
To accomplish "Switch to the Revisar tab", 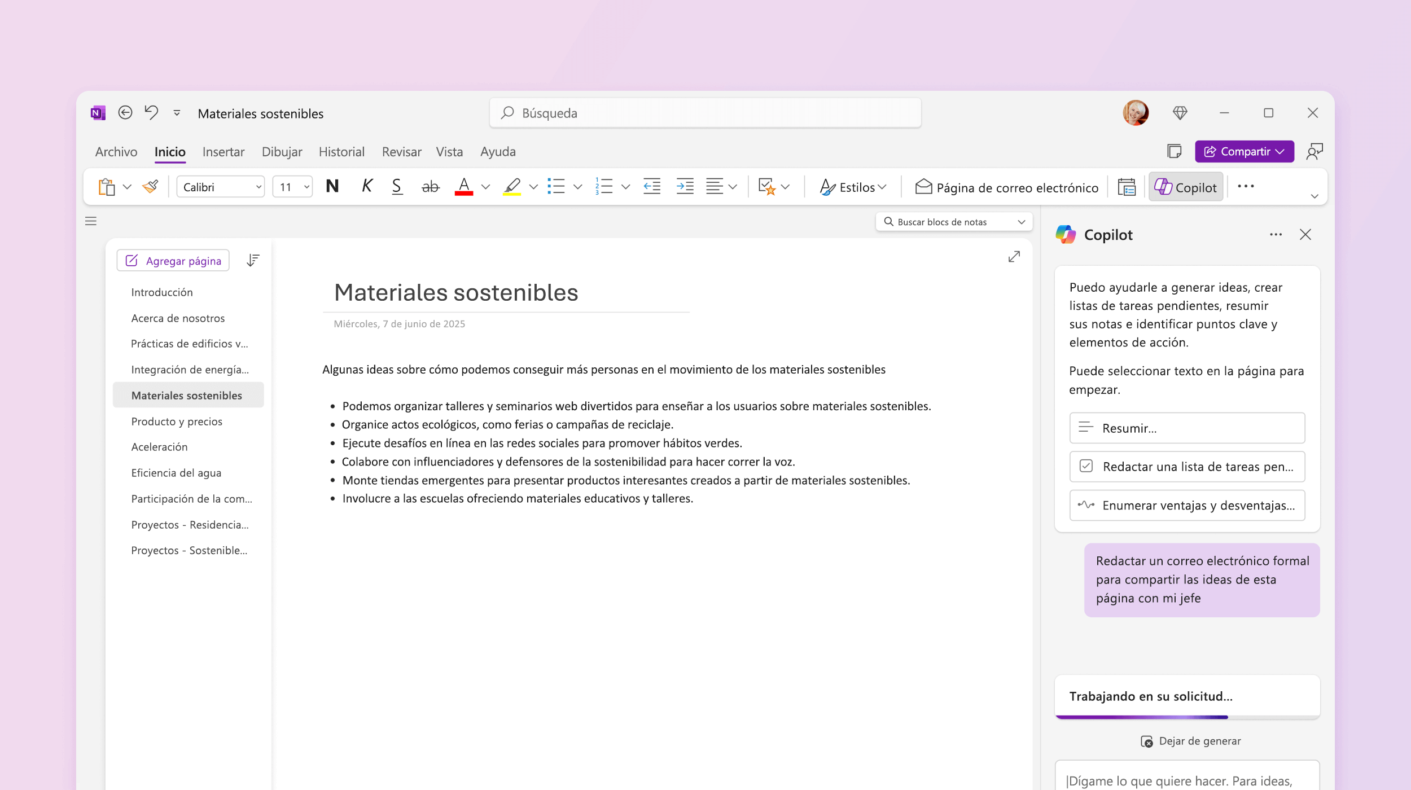I will click(x=401, y=152).
